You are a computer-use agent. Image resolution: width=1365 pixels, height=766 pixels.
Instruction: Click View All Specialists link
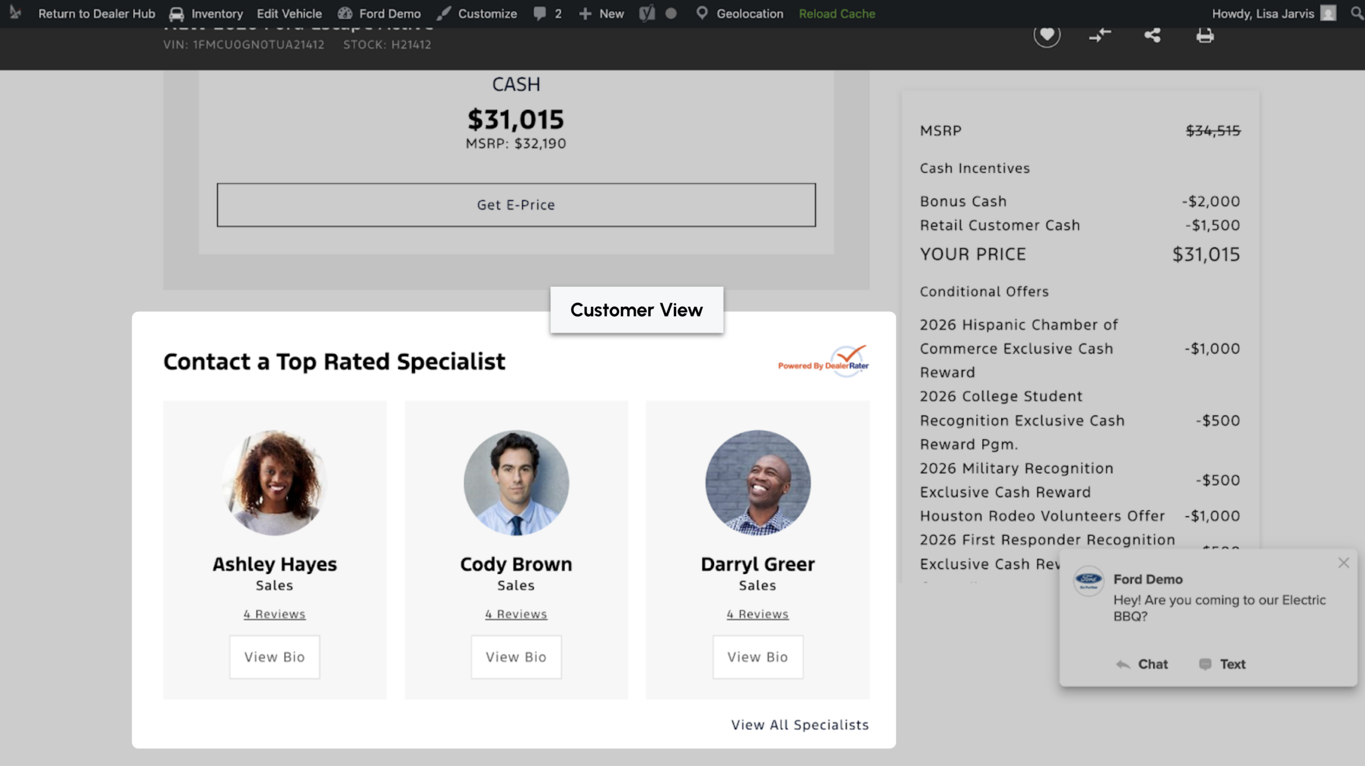point(800,725)
